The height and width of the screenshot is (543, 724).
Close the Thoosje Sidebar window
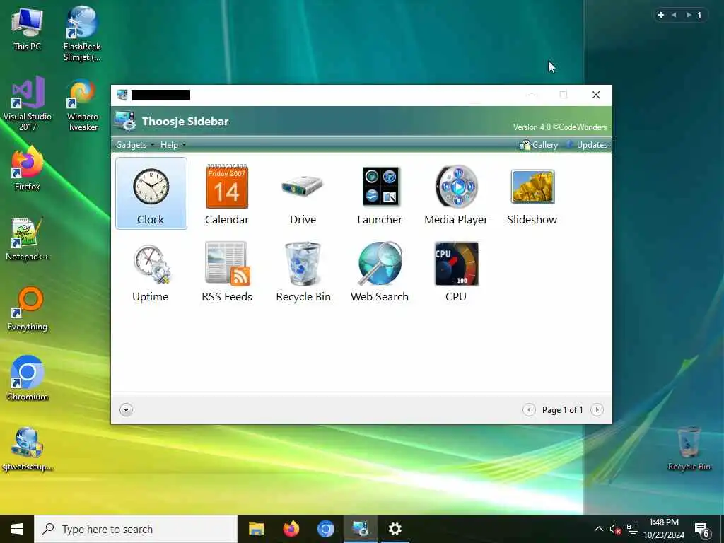pos(596,95)
